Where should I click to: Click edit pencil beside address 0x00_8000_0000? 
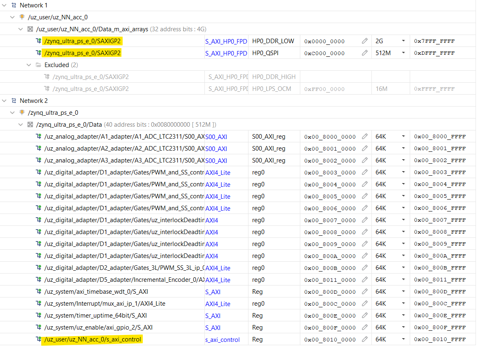pos(364,137)
